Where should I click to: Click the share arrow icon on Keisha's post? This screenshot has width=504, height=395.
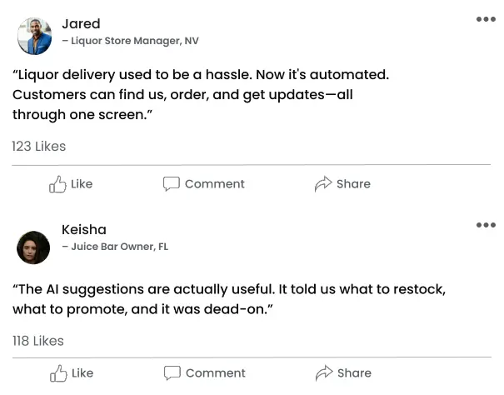click(324, 373)
